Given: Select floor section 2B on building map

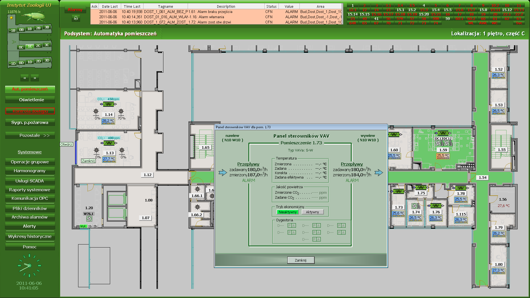Looking at the screenshot, I should [x=38, y=28].
